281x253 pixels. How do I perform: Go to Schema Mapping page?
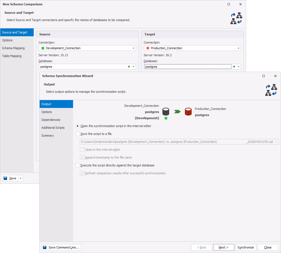pyautogui.click(x=17, y=48)
